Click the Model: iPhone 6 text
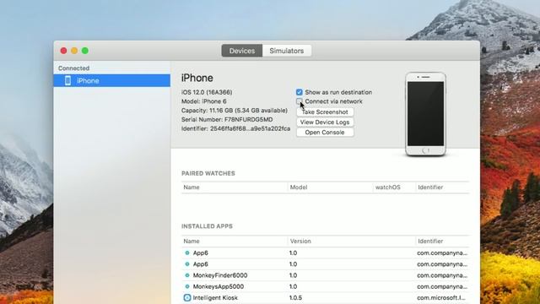Screen dimensions: 540x304 (x=204, y=101)
